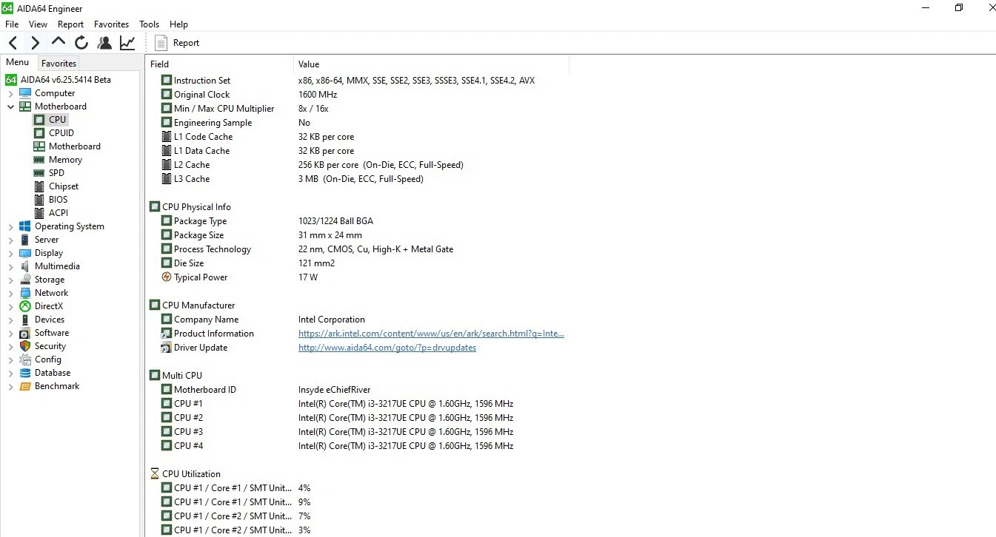
Task: Expand the Server tree node
Action: click(10, 240)
